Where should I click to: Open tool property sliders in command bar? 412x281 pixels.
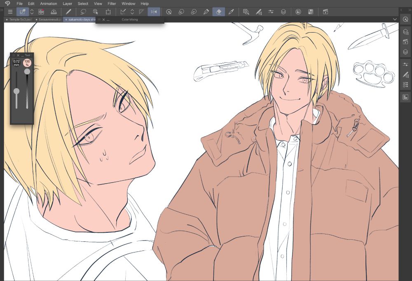[271, 12]
